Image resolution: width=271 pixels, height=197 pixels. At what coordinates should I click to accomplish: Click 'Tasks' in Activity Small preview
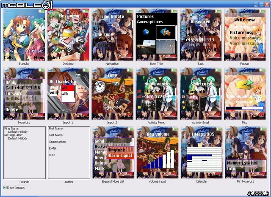tap(191, 97)
